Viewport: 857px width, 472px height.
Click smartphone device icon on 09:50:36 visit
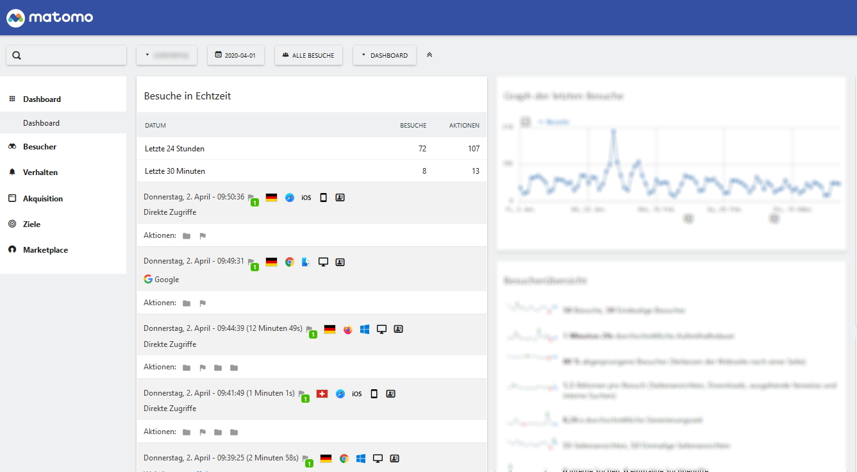[x=323, y=198]
